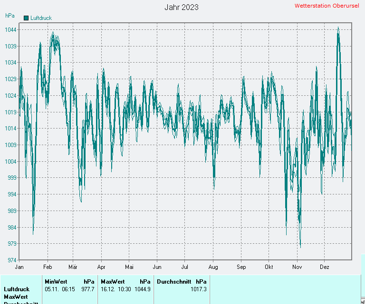Click the Luftdruck legend color square
This screenshot has width=365, height=304.
(x=26, y=18)
